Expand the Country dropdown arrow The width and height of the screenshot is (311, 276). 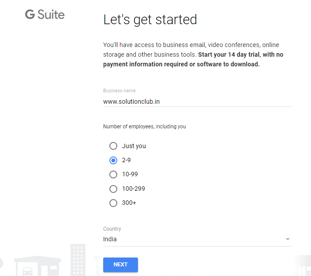[x=288, y=239]
